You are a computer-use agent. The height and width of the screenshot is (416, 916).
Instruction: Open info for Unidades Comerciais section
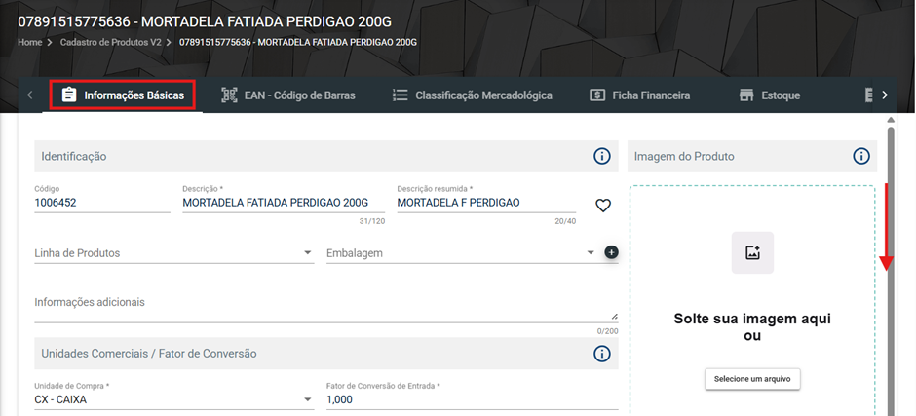(x=601, y=354)
